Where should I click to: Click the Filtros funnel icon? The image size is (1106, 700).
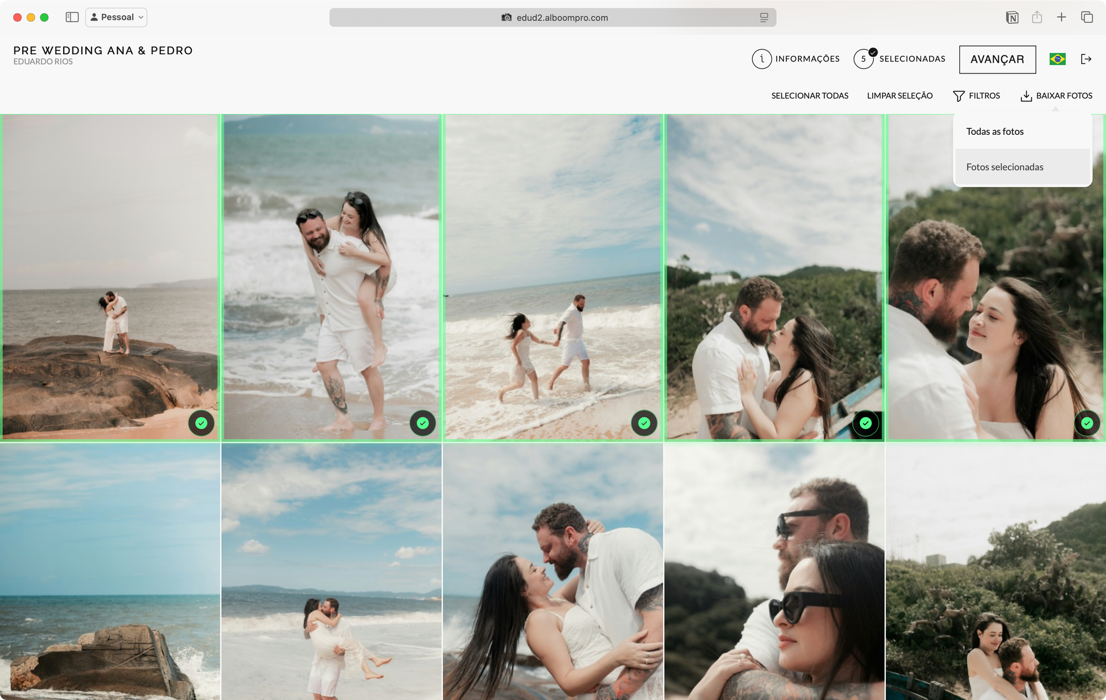[x=958, y=95]
